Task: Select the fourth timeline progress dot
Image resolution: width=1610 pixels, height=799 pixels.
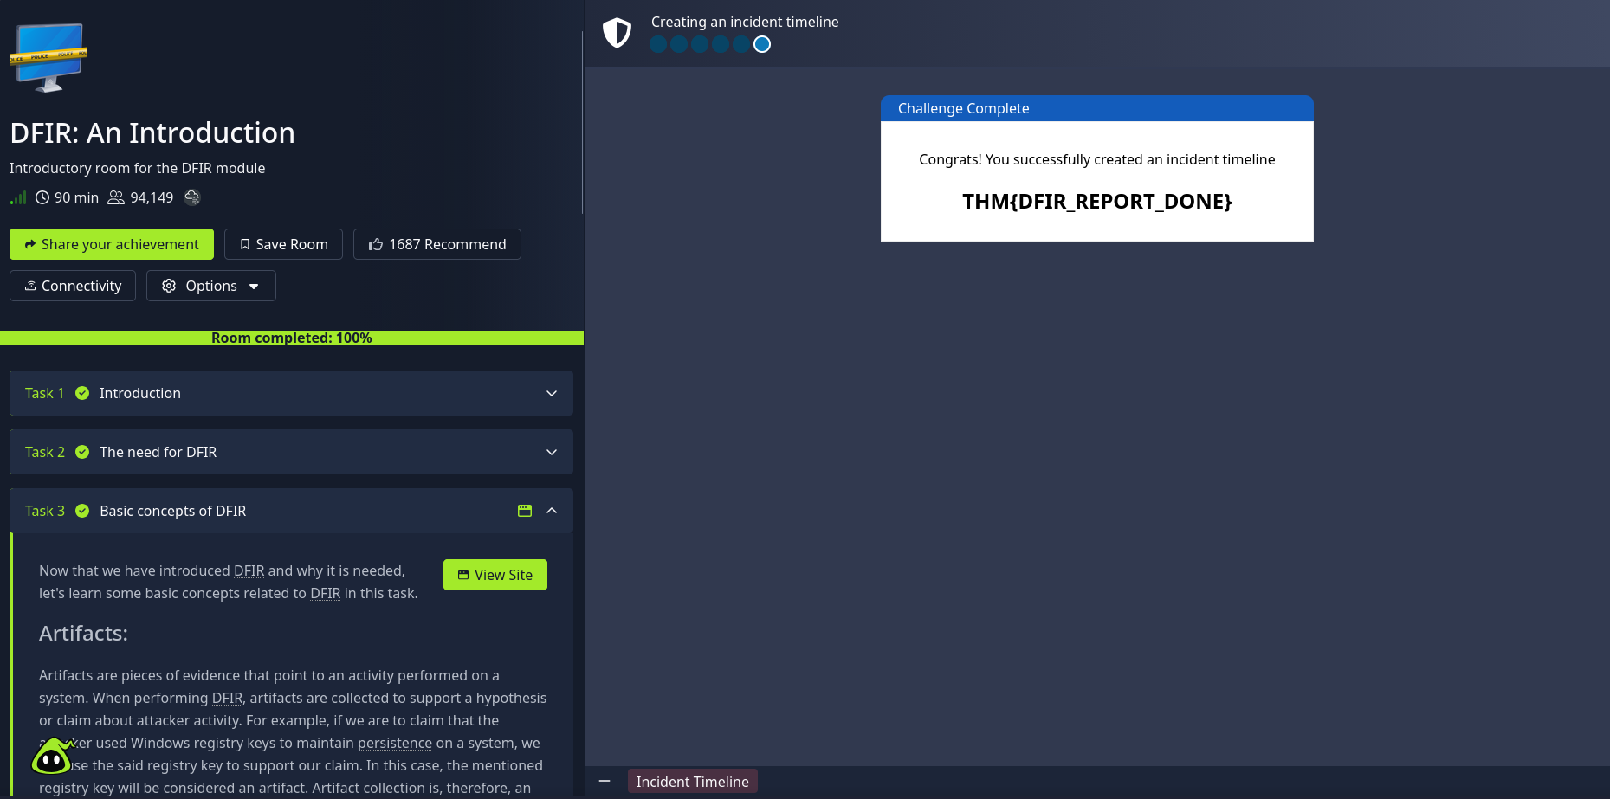Action: click(721, 44)
